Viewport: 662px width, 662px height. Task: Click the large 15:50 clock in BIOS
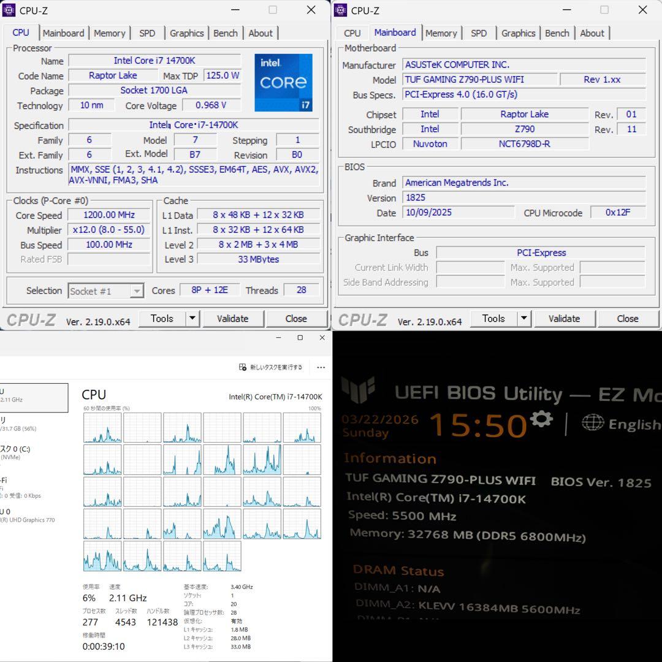coord(478,425)
